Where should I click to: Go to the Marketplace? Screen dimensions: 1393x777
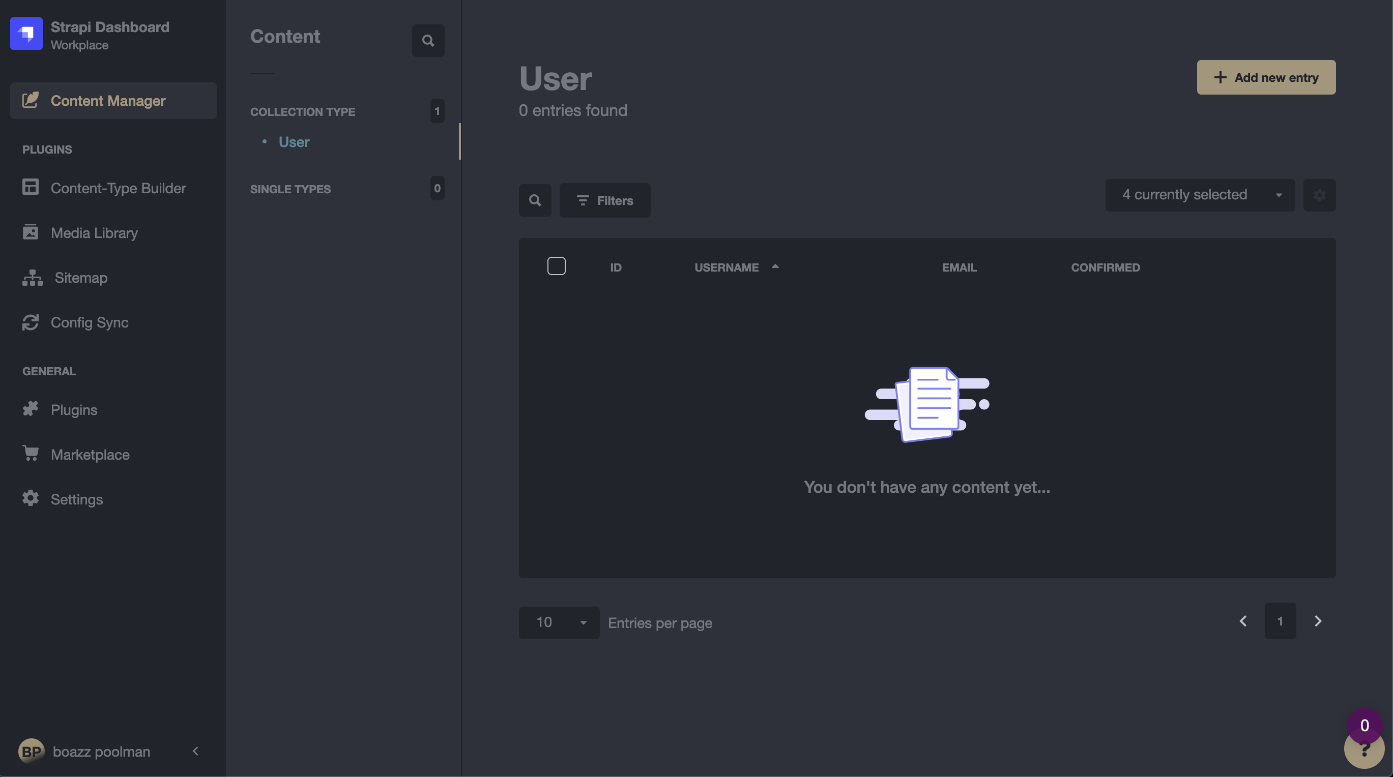coord(90,455)
